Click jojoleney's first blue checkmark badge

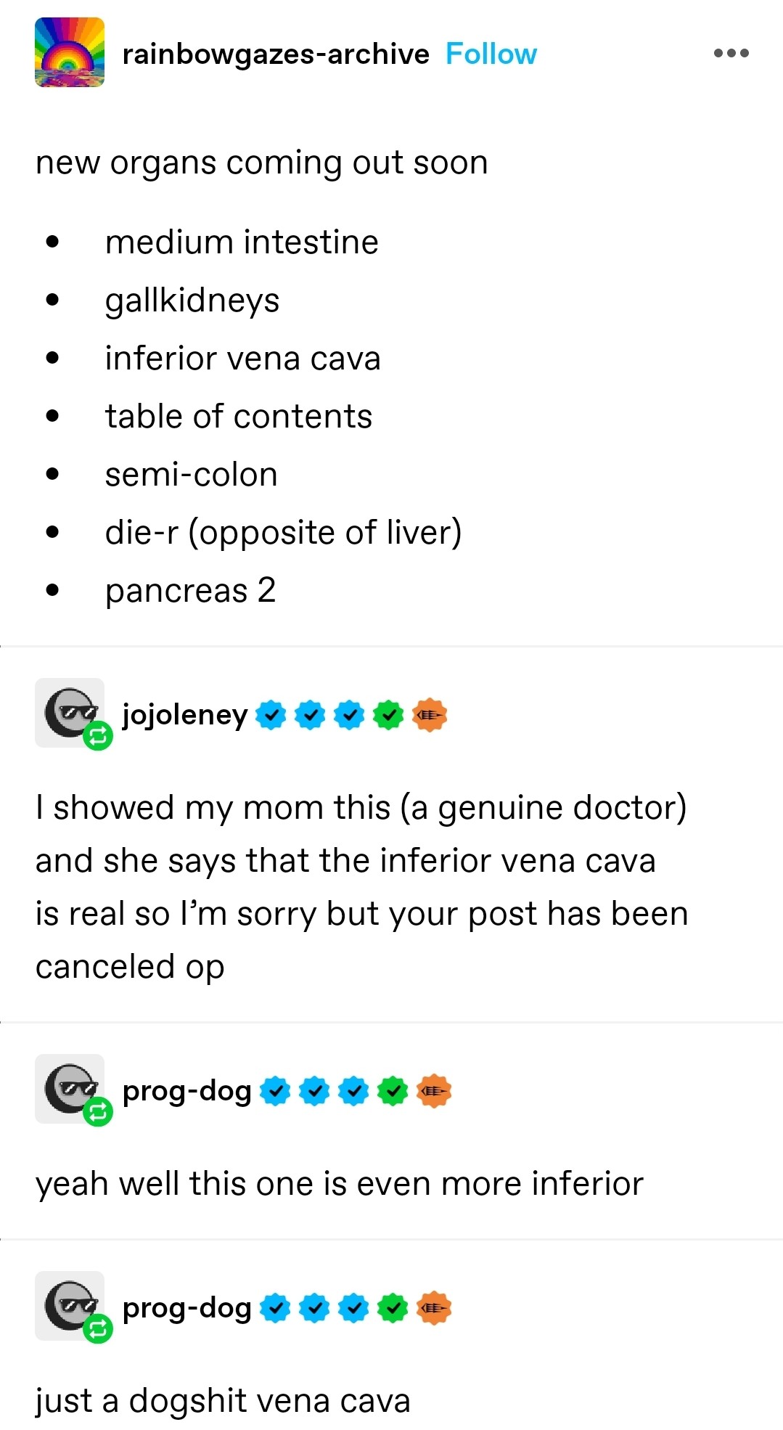click(271, 715)
